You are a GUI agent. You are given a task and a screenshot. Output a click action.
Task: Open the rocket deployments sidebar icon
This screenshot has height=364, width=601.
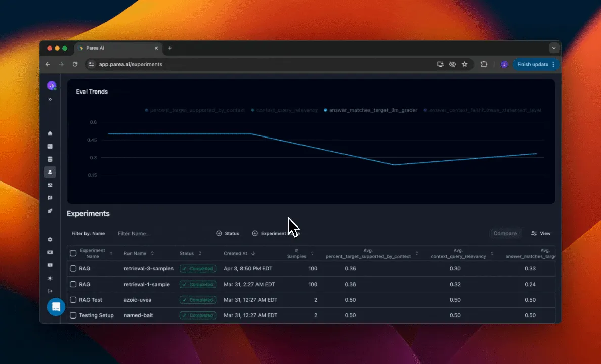(50, 211)
